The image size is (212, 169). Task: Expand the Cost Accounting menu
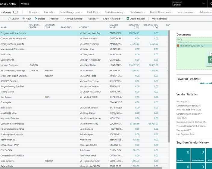[x=115, y=12]
